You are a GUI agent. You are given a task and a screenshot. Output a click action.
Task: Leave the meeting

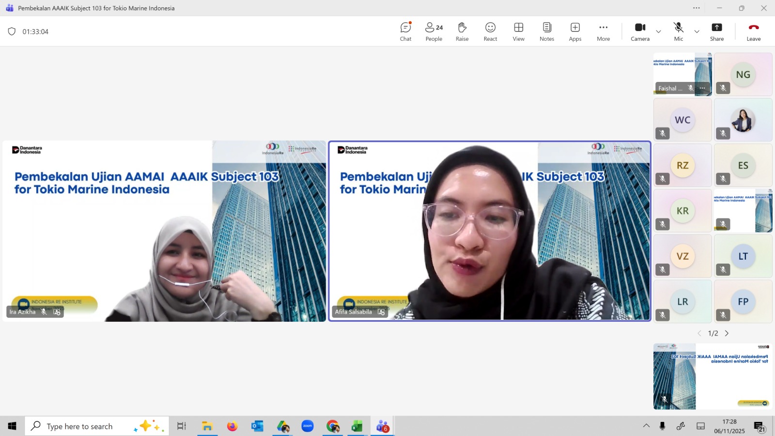point(753,31)
